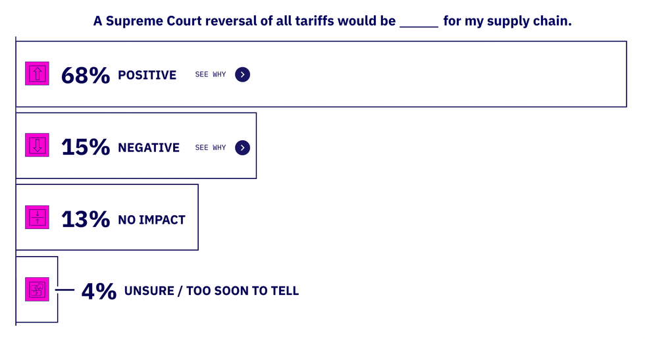Click the pink No Impact icon
The image size is (645, 339).
click(x=37, y=217)
